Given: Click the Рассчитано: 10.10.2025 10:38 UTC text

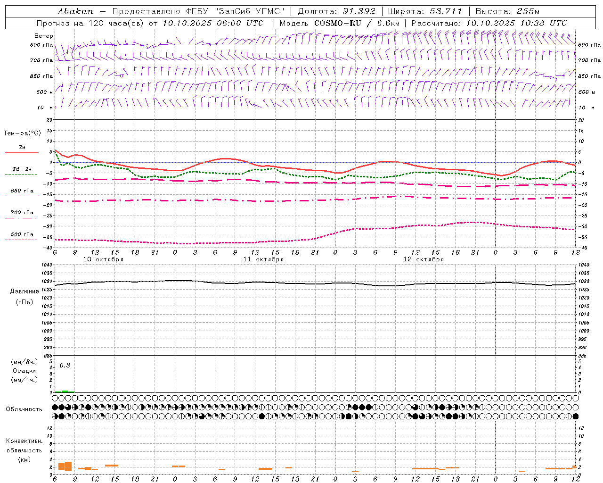Looking at the screenshot, I should click(489, 23).
